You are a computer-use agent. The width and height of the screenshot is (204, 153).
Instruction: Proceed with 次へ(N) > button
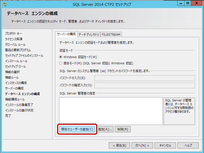point(142,145)
